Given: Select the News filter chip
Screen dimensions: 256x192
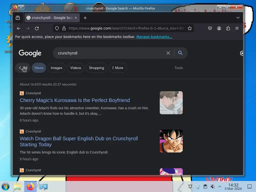Looking at the screenshot, I should (x=39, y=68).
